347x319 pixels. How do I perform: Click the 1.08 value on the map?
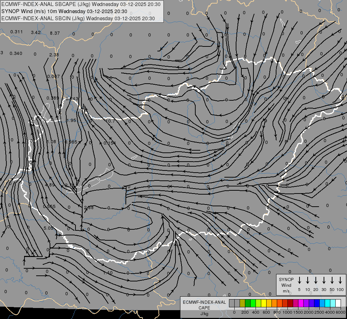51,141
